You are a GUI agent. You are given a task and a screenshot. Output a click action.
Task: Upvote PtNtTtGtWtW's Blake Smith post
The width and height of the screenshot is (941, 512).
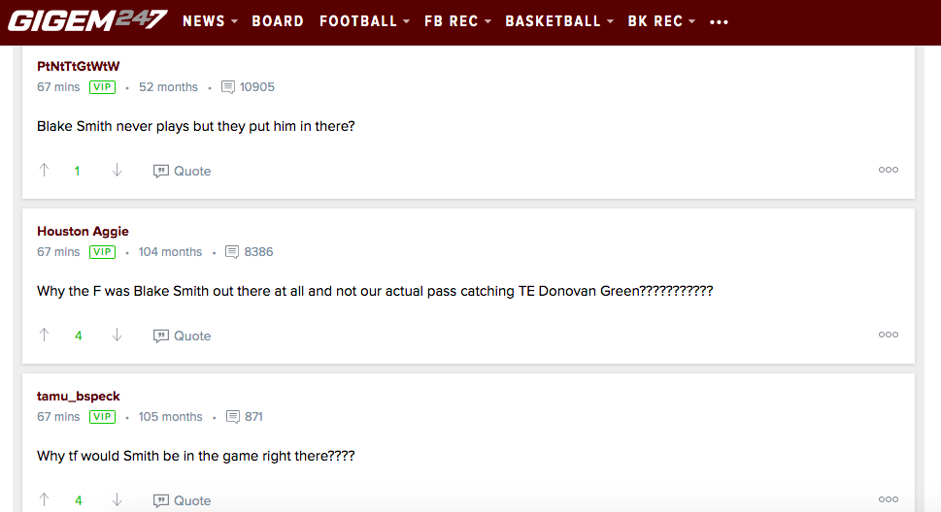click(x=45, y=171)
